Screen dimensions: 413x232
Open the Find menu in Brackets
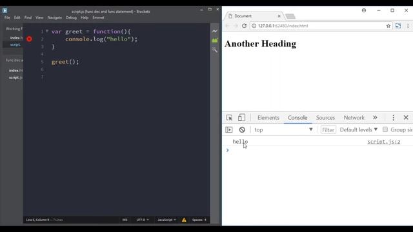28,17
